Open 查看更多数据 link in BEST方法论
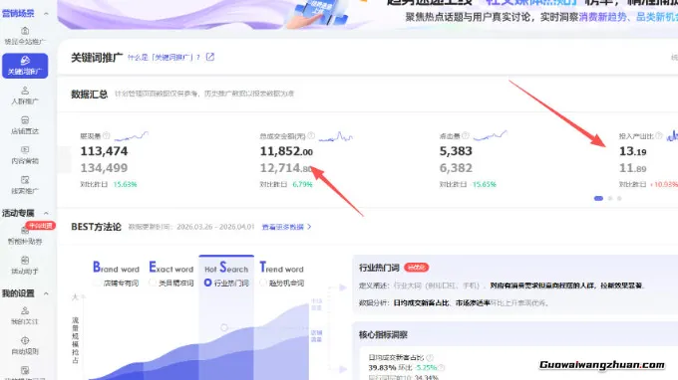Screen dimensions: 678x380 (286, 227)
